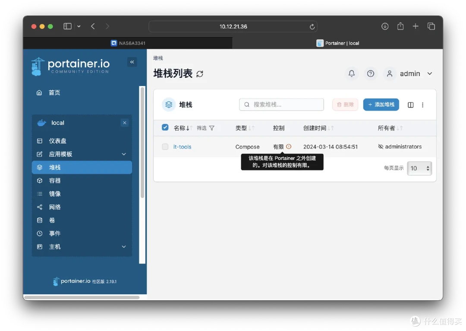Open 镜像 in sidebar
Screen dimensions: 466x331
coord(82,194)
